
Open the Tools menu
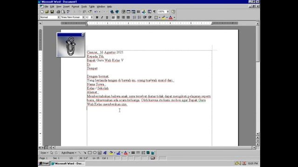(x=84, y=6)
